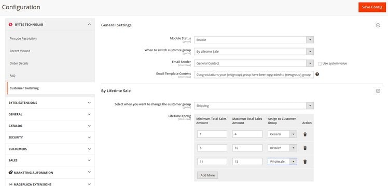Click the Marketing Automation cloud icon
Image resolution: width=388 pixels, height=186 pixels.
tap(11, 173)
